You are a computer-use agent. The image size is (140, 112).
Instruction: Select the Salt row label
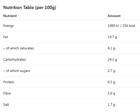coord(6,104)
